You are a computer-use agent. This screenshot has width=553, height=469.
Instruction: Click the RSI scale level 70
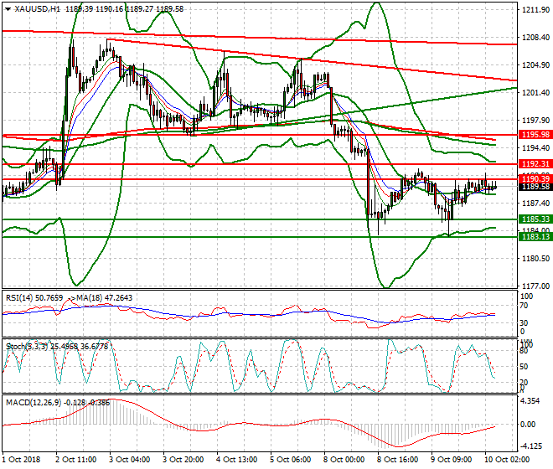point(525,306)
